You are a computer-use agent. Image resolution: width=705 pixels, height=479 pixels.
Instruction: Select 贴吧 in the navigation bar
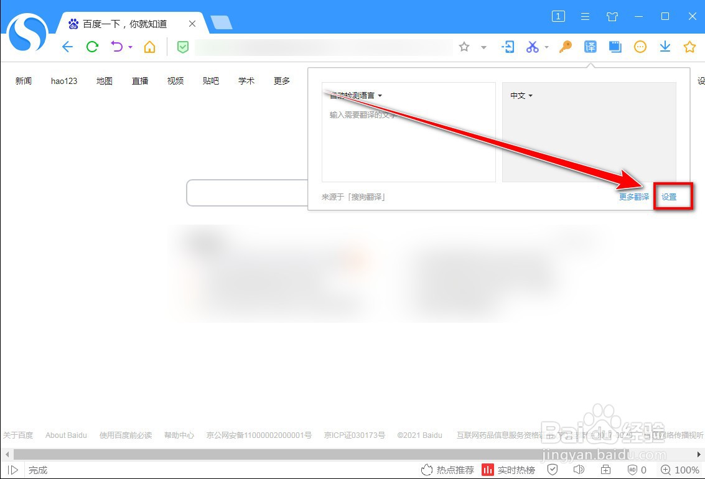coord(210,80)
